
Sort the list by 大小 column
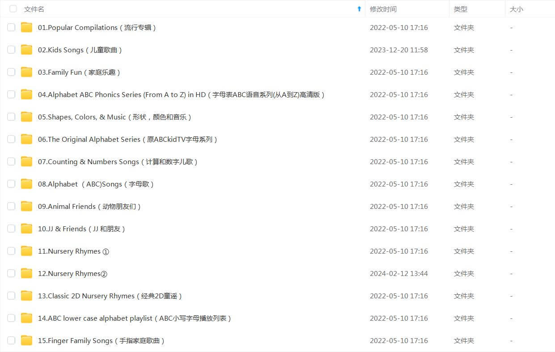click(x=516, y=9)
